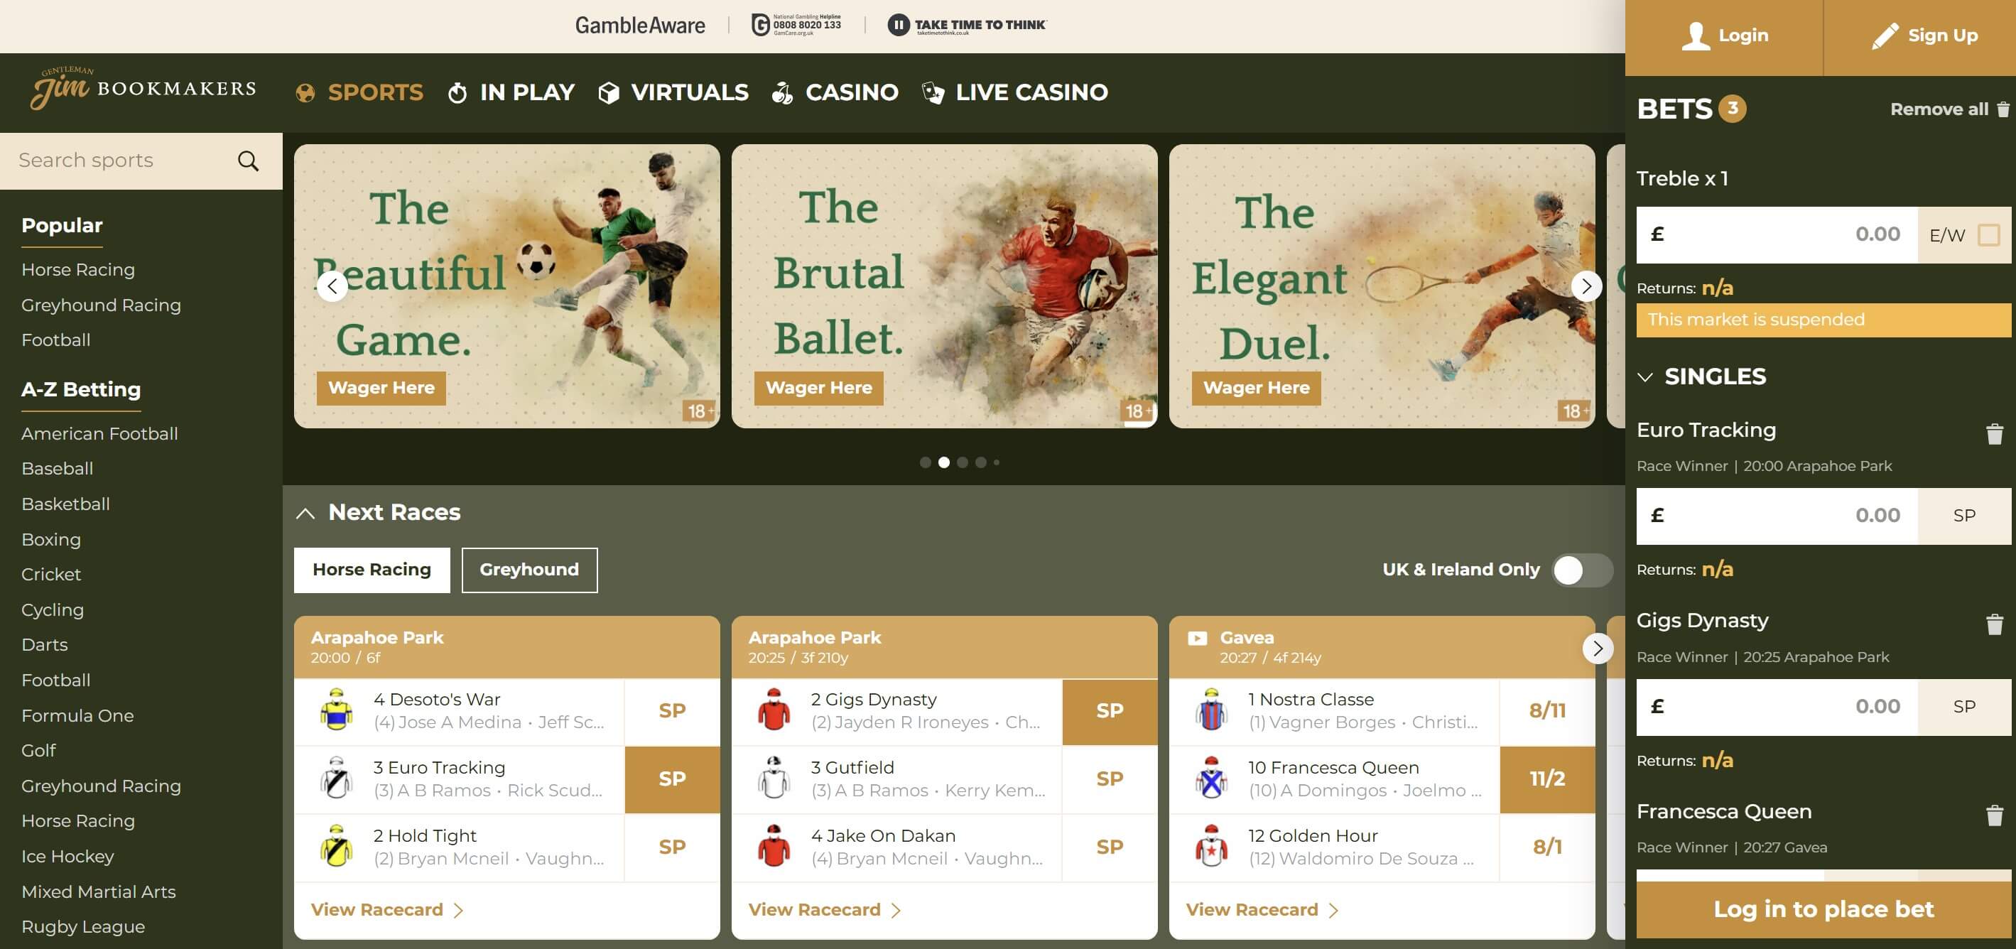Click the Gentleman Jim Bookmakers logo

click(143, 87)
